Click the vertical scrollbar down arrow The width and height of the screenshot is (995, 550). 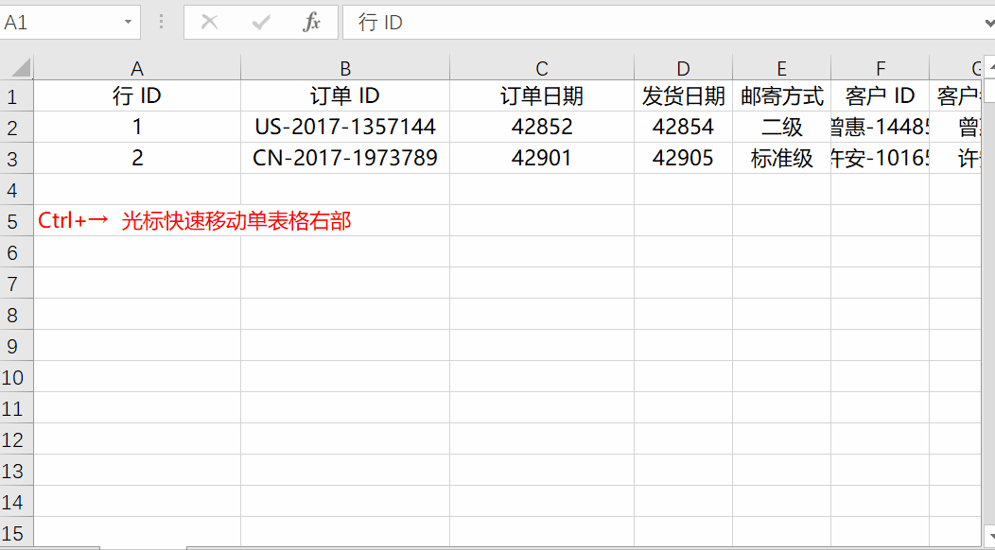(989, 536)
